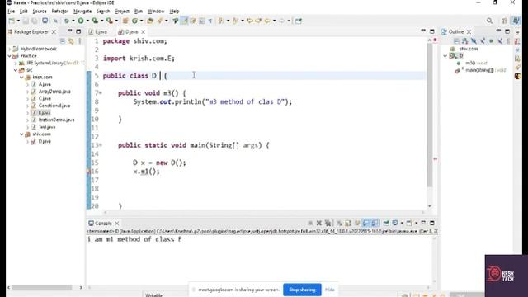Image resolution: width=528 pixels, height=297 pixels.
Task: Open the Help menu
Action: click(x=174, y=11)
